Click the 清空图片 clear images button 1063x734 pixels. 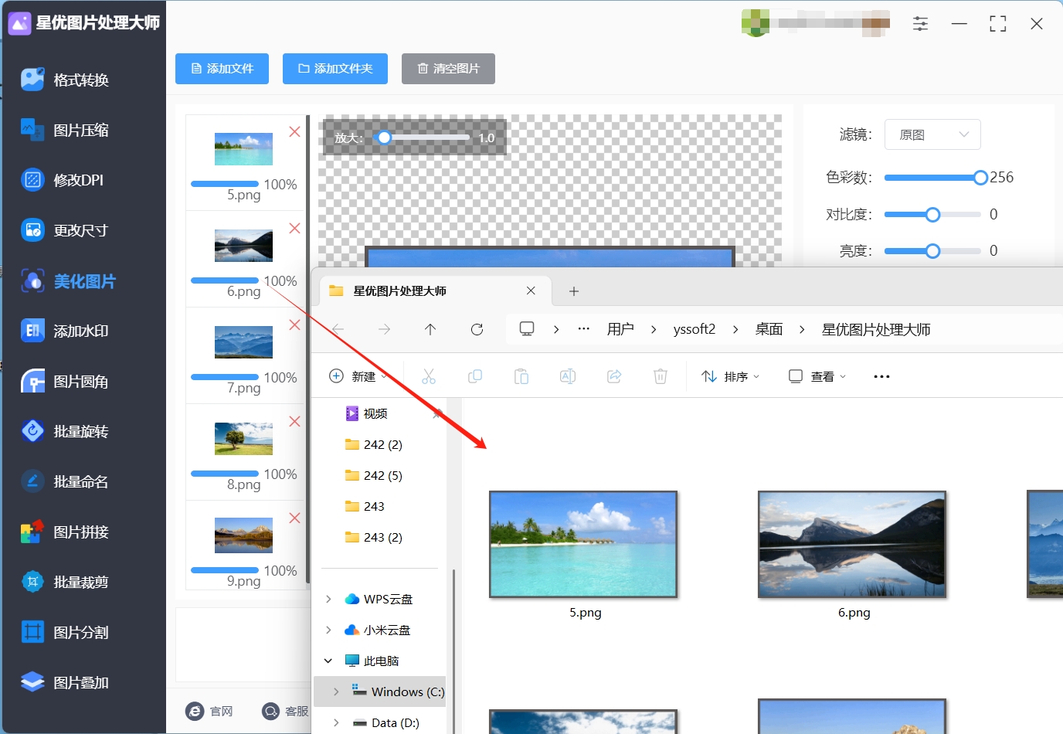(448, 69)
